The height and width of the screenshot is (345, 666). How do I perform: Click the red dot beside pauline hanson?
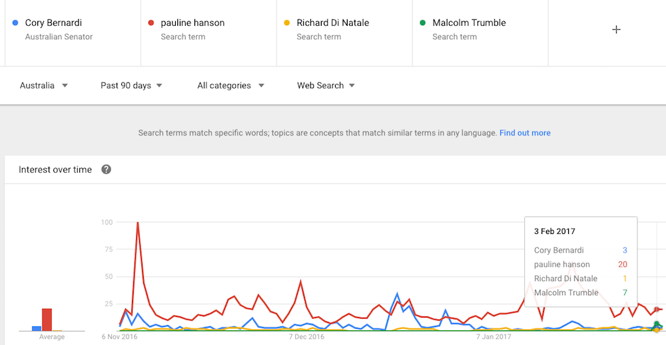click(x=151, y=23)
